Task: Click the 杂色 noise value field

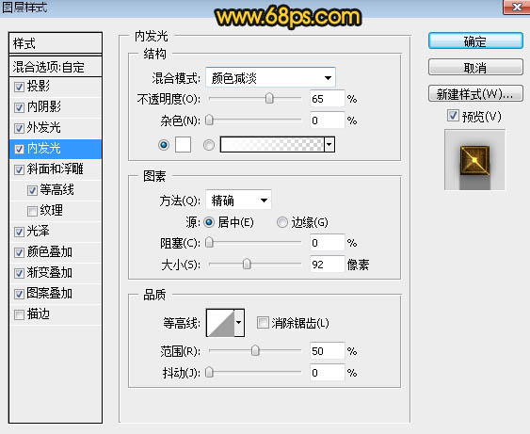Action: (x=328, y=121)
